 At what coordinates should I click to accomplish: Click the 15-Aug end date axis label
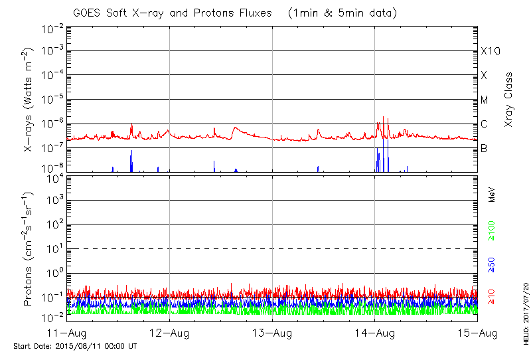[477, 333]
